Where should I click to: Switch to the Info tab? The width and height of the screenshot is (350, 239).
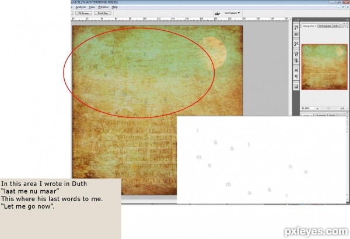336,26
